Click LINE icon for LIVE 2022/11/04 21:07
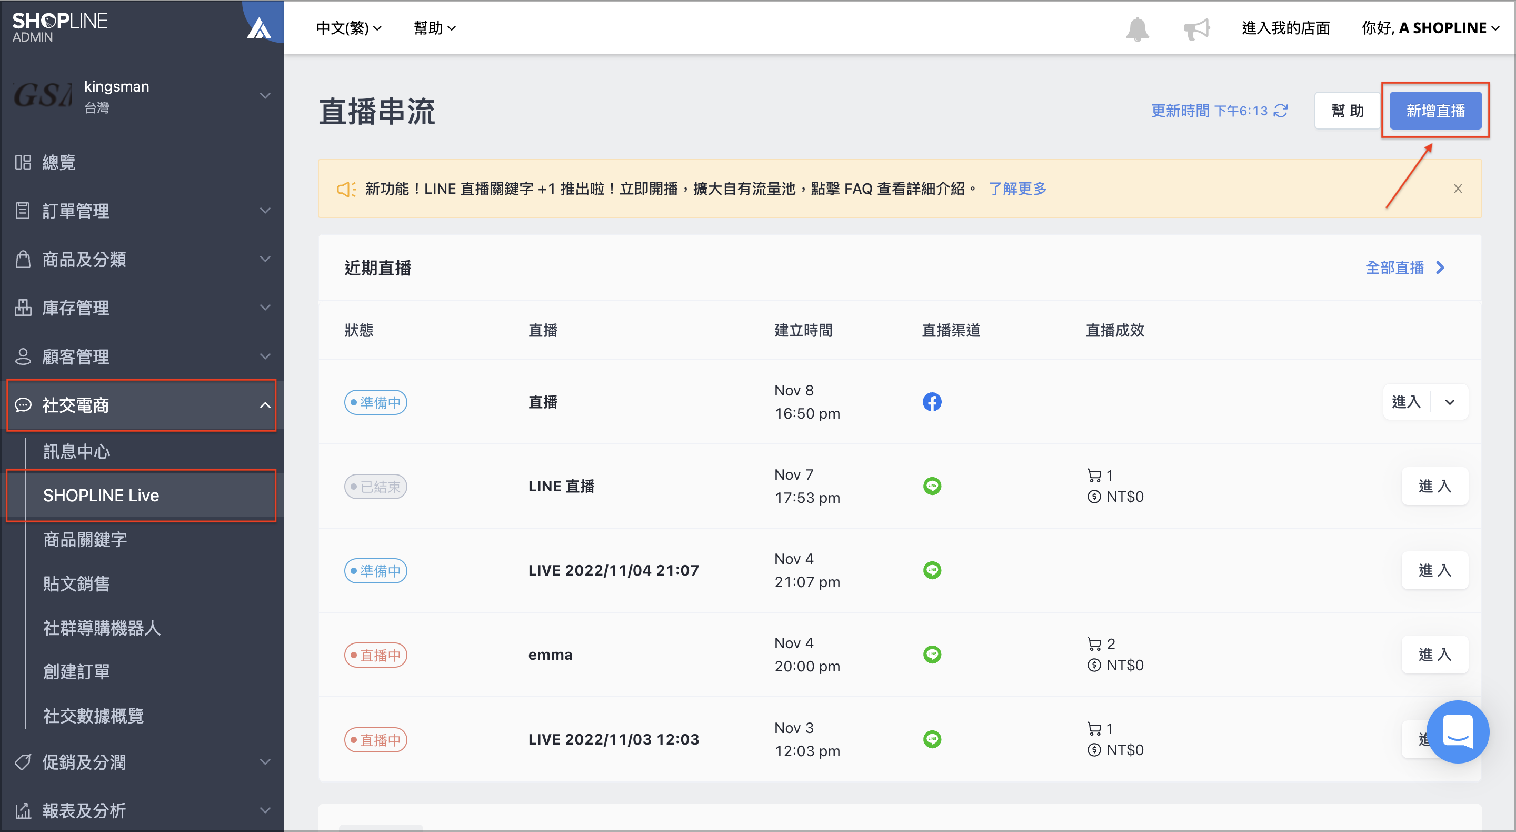The height and width of the screenshot is (832, 1516). click(932, 570)
